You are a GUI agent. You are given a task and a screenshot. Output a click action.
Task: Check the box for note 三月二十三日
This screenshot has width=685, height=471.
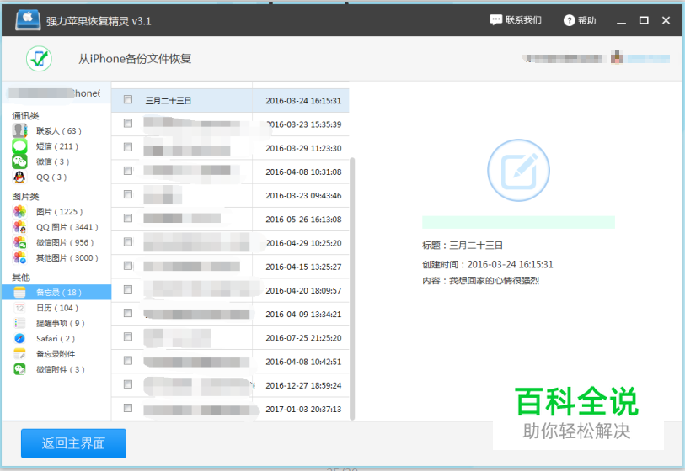(128, 100)
